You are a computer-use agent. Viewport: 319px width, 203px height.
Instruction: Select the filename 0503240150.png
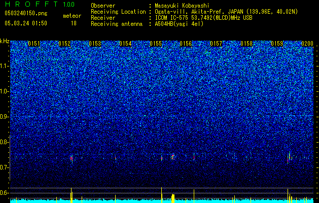pos(26,13)
